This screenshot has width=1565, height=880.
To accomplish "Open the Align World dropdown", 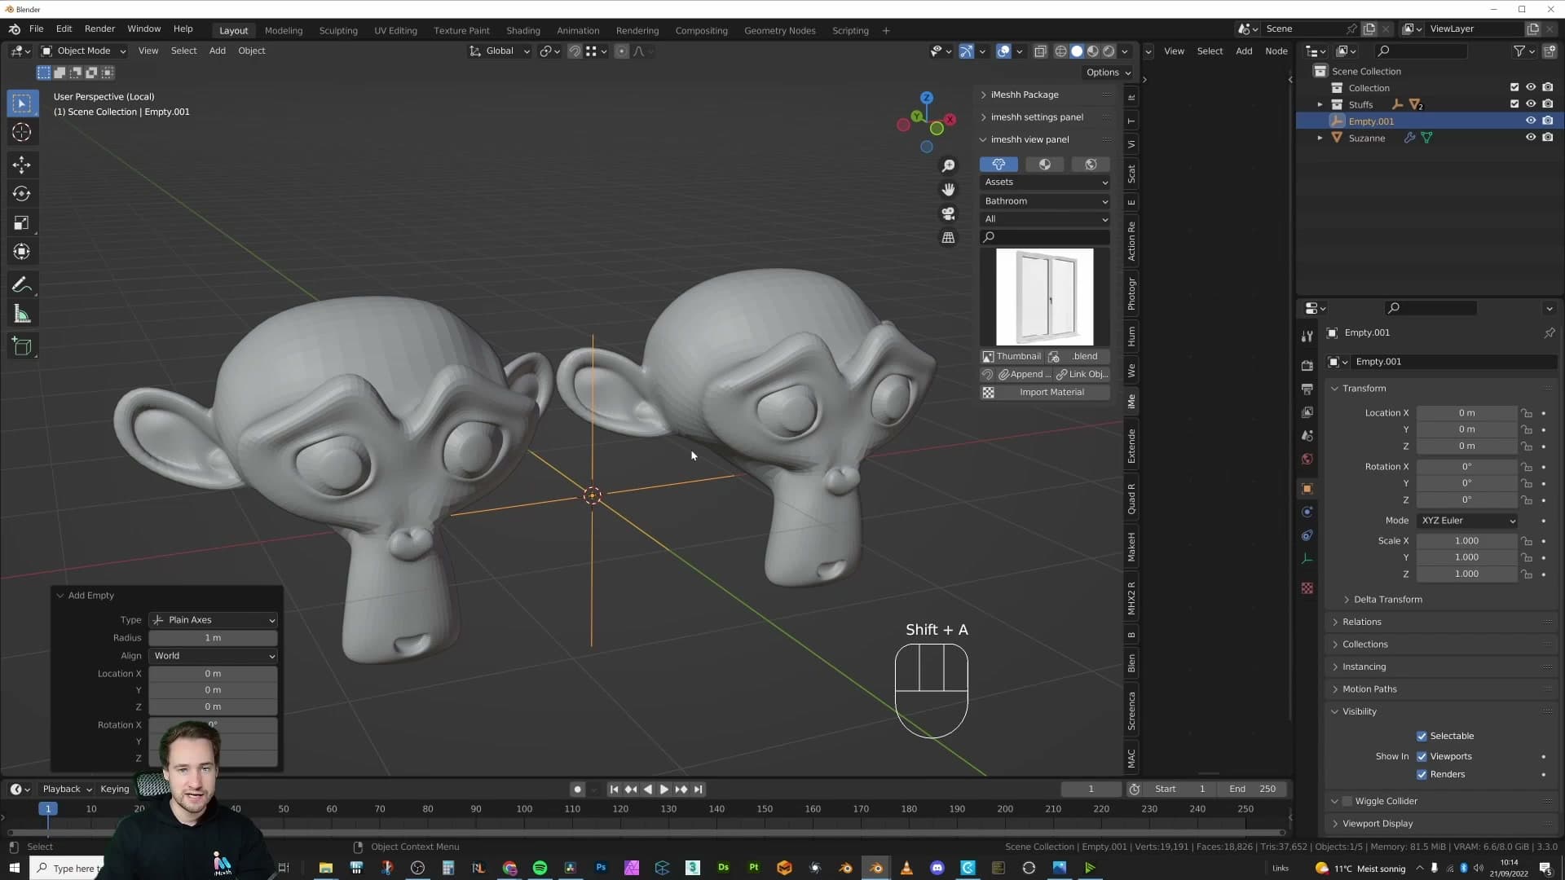I will 214,656.
